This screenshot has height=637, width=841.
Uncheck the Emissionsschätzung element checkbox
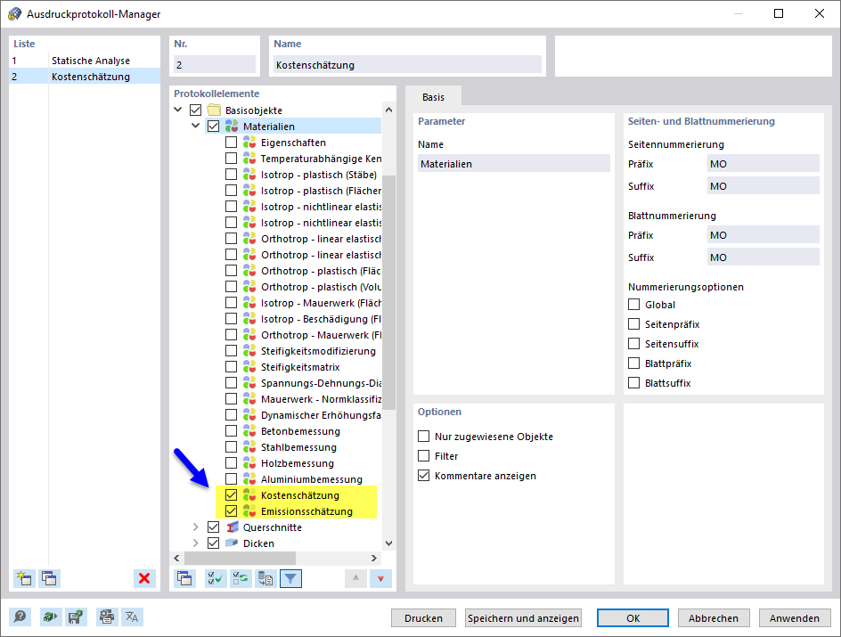point(231,511)
